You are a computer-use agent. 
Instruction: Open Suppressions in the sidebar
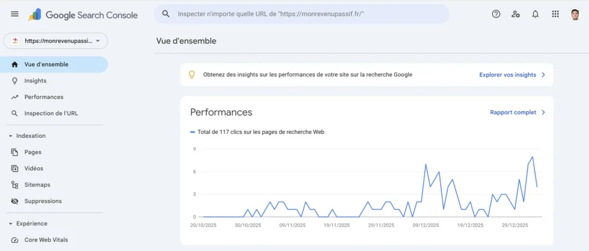pyautogui.click(x=43, y=201)
